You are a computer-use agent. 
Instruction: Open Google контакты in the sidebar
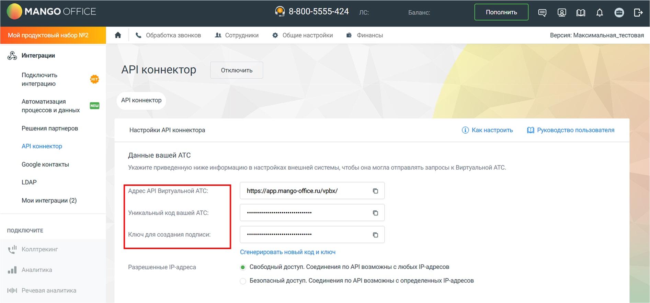45,165
